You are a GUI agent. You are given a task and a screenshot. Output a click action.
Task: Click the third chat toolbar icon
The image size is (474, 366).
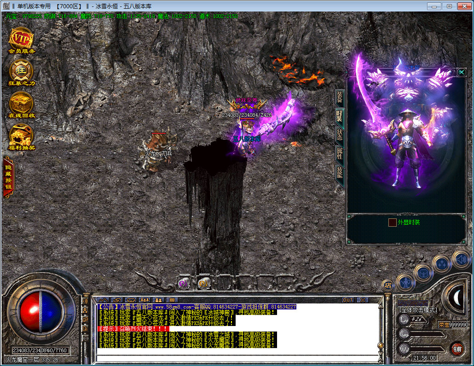(x=131, y=300)
